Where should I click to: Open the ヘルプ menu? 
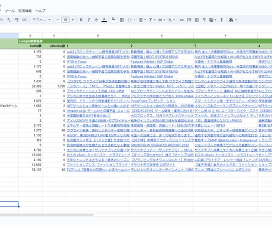point(40,11)
